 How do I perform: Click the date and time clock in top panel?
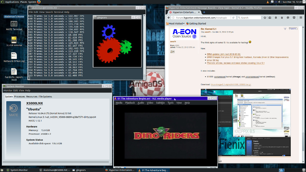[292, 2]
